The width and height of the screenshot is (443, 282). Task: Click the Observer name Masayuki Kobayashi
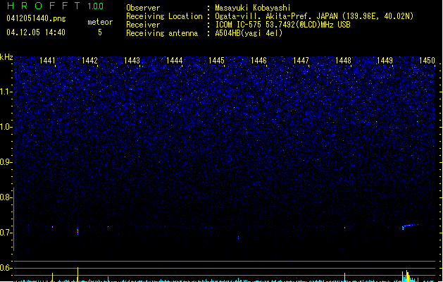click(x=253, y=8)
